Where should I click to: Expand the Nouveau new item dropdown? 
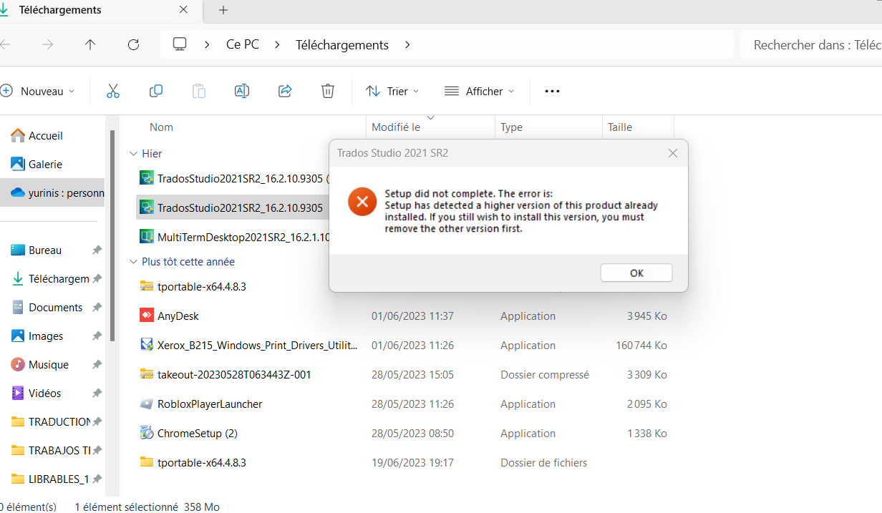pos(39,91)
